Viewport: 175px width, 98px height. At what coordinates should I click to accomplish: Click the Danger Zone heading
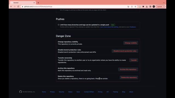63,36
